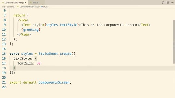
Task: Click the vertical scrollbar thumb
Action: 174,42
